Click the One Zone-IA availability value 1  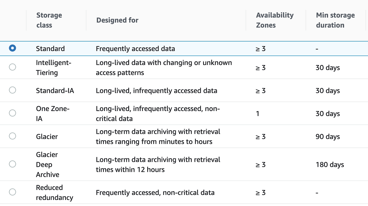coord(258,114)
